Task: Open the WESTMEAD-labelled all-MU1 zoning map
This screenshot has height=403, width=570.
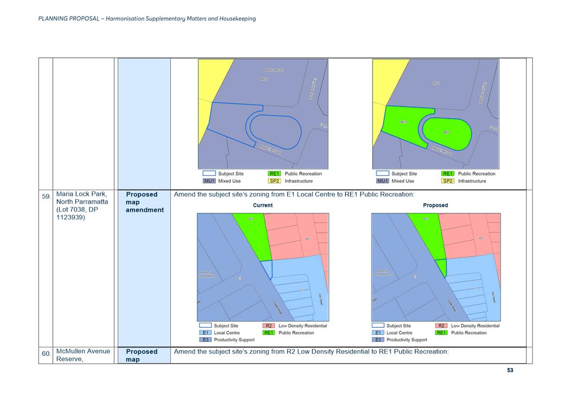Action: click(263, 114)
